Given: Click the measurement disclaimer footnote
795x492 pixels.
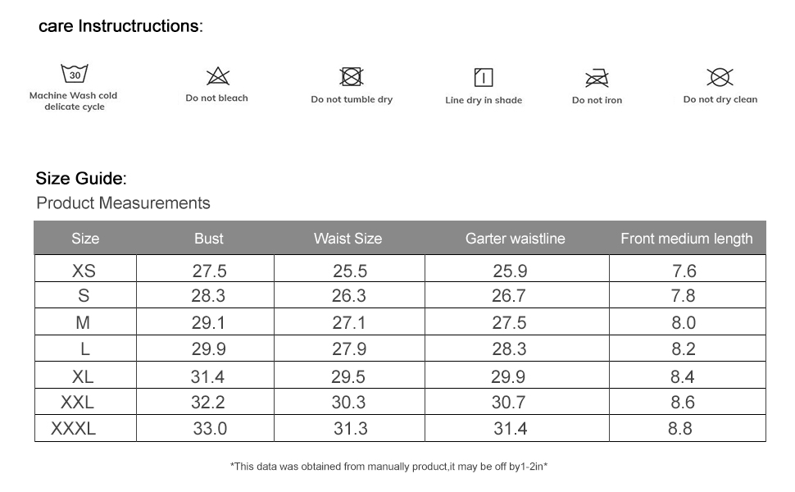Looking at the screenshot, I should click(389, 467).
